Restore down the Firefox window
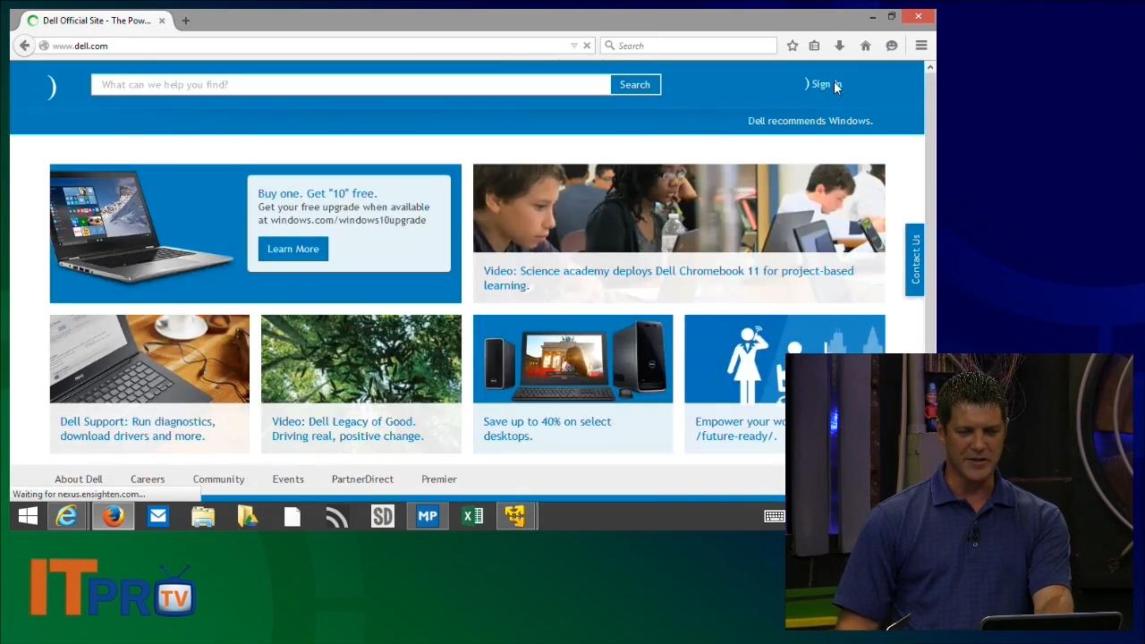Screen dimensions: 1145x644 pos(892,16)
